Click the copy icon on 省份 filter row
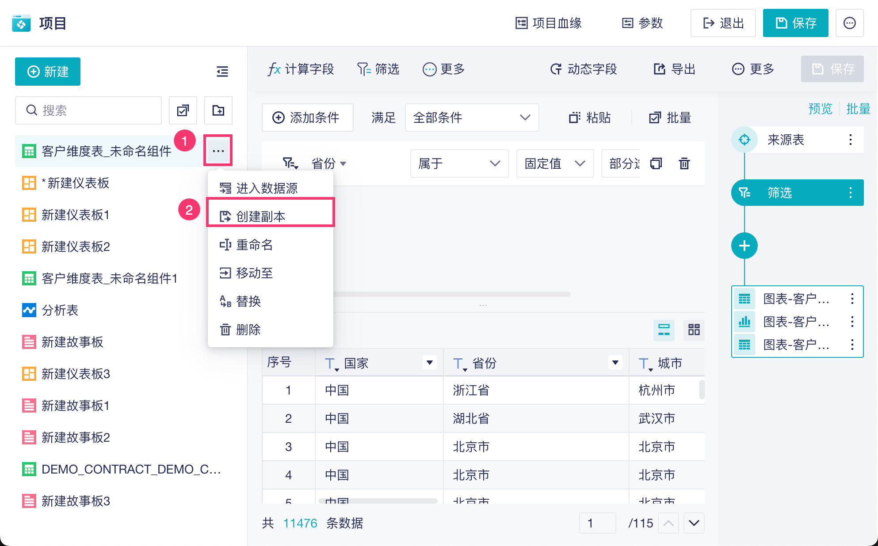 click(x=656, y=163)
